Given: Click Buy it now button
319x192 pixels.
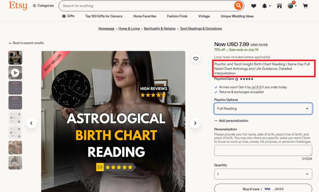Looking at the screenshot, I should [x=263, y=188].
